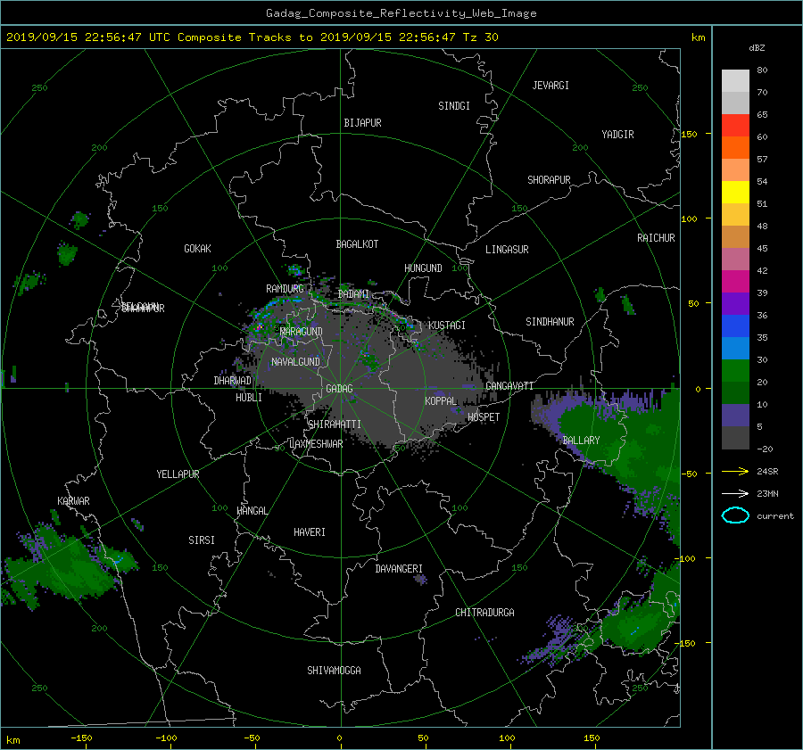Screen dimensions: 803x750
Task: Click the HUBLI city label
Action: tap(248, 398)
